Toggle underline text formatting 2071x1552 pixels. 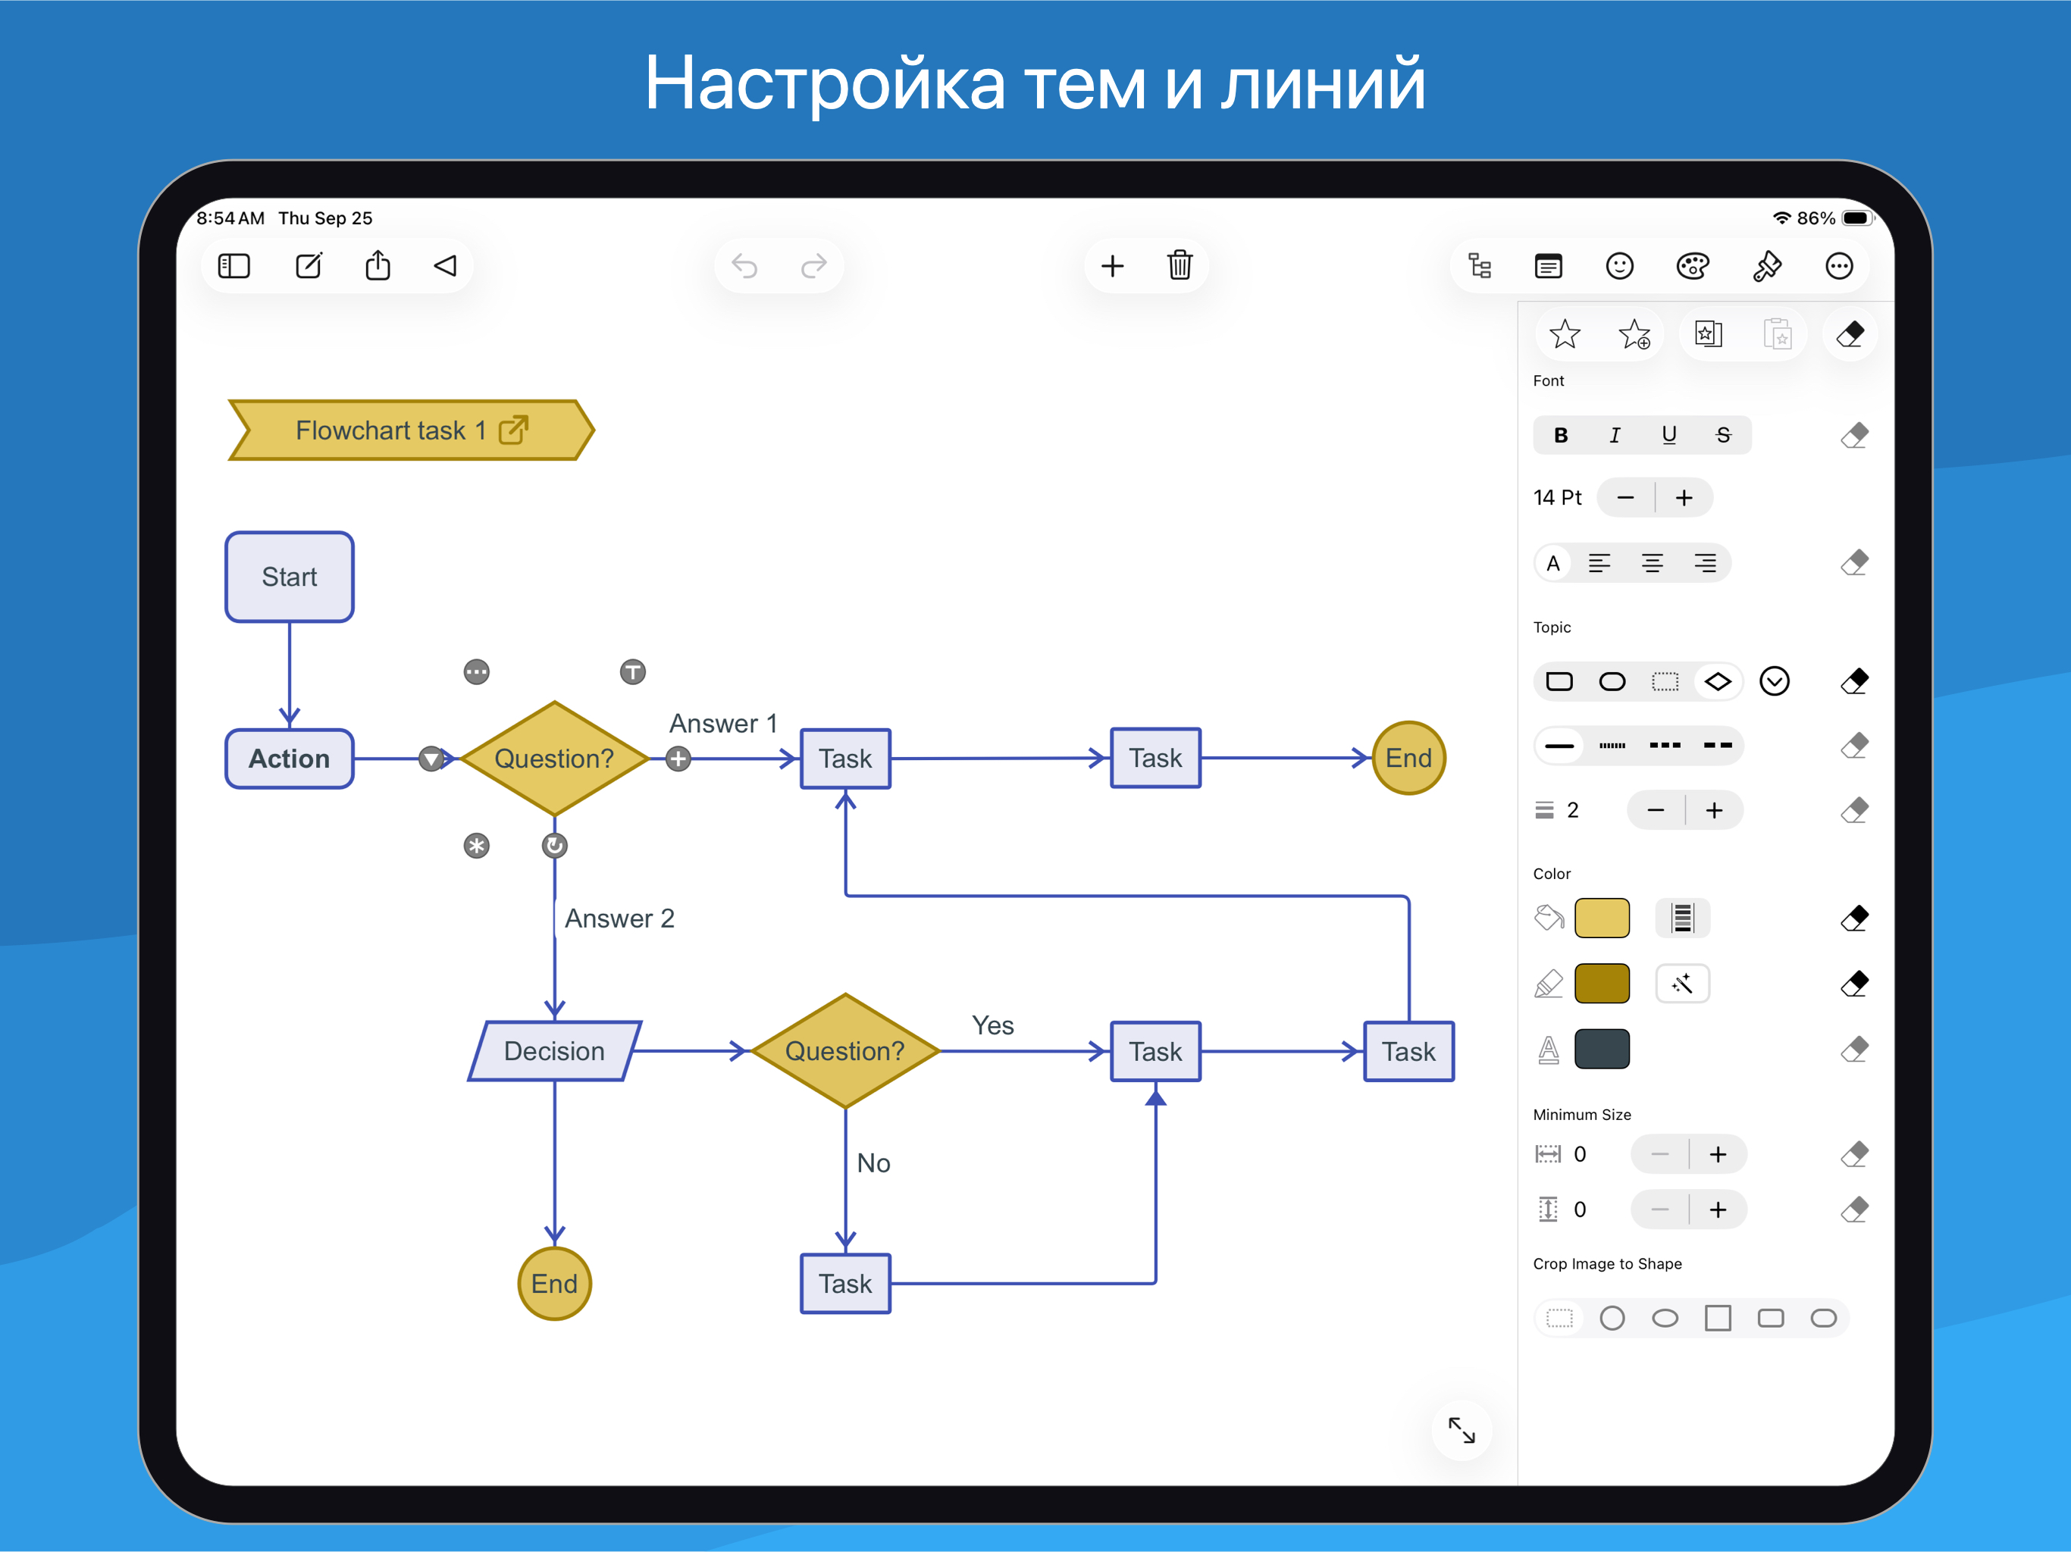pyautogui.click(x=1668, y=434)
